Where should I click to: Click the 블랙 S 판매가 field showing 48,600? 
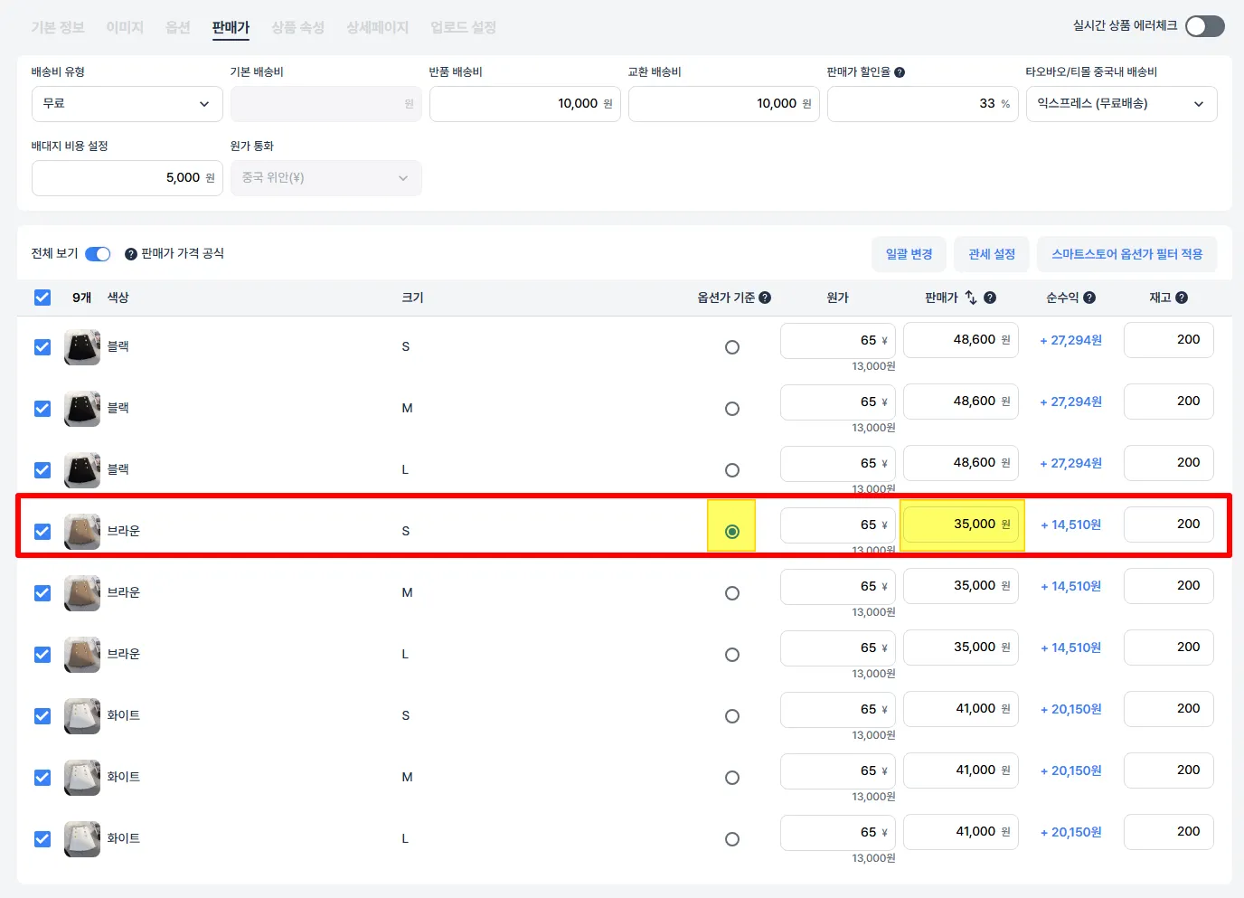click(961, 340)
